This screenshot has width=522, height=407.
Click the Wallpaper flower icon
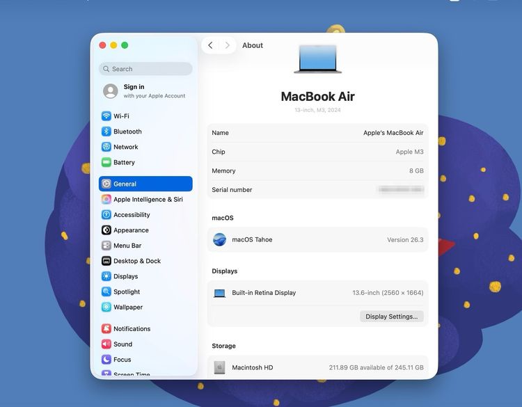coord(106,308)
